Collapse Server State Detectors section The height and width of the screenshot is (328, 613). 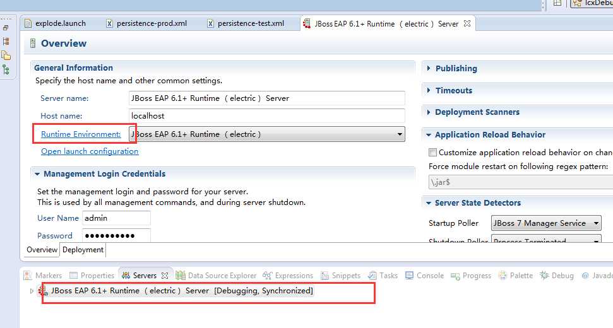429,203
